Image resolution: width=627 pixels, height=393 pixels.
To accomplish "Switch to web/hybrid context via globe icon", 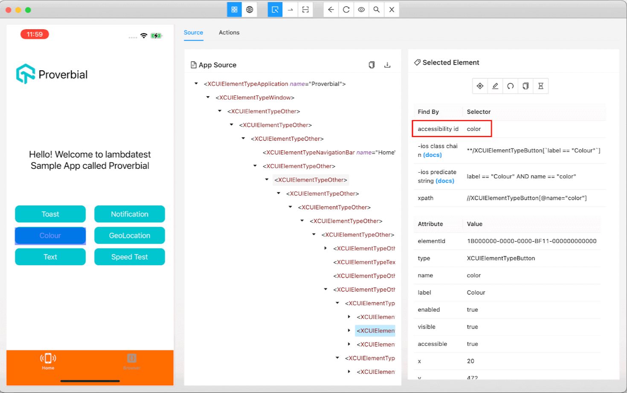I will click(x=250, y=9).
